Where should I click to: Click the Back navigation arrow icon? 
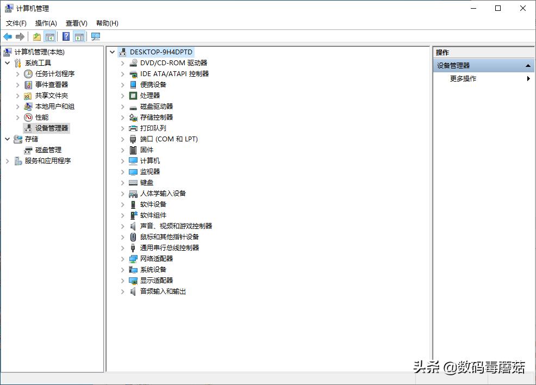tap(8, 36)
